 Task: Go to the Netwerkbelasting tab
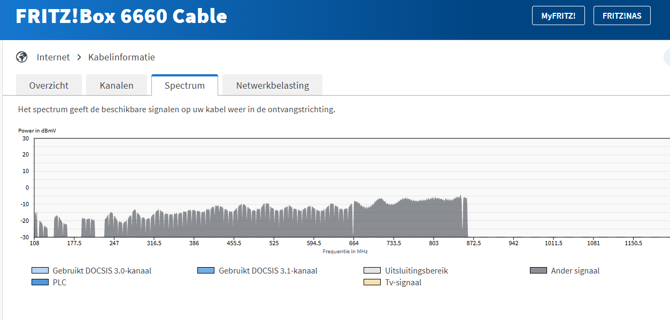pyautogui.click(x=272, y=85)
